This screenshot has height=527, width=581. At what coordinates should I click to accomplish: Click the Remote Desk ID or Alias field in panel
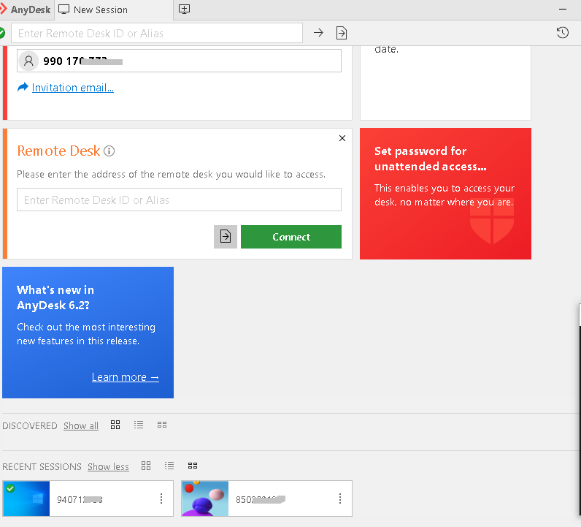[179, 200]
